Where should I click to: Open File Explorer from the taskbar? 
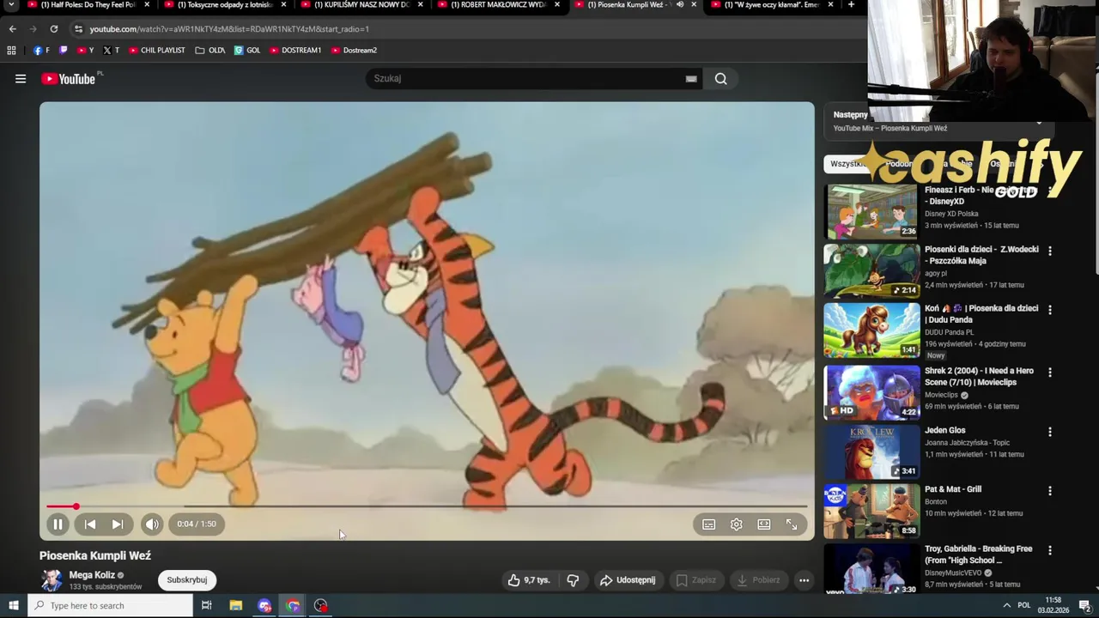tap(236, 606)
